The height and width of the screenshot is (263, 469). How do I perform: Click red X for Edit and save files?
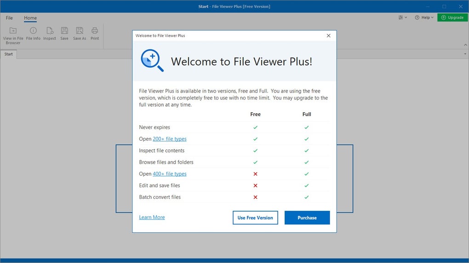point(256,186)
